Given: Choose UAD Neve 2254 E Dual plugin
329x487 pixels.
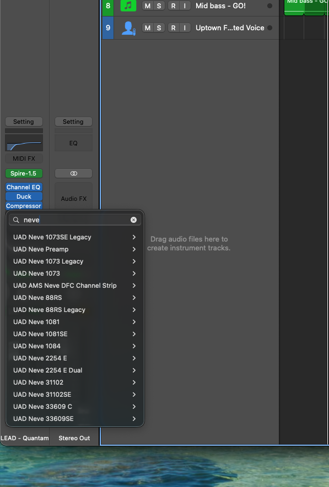Looking at the screenshot, I should [74, 370].
